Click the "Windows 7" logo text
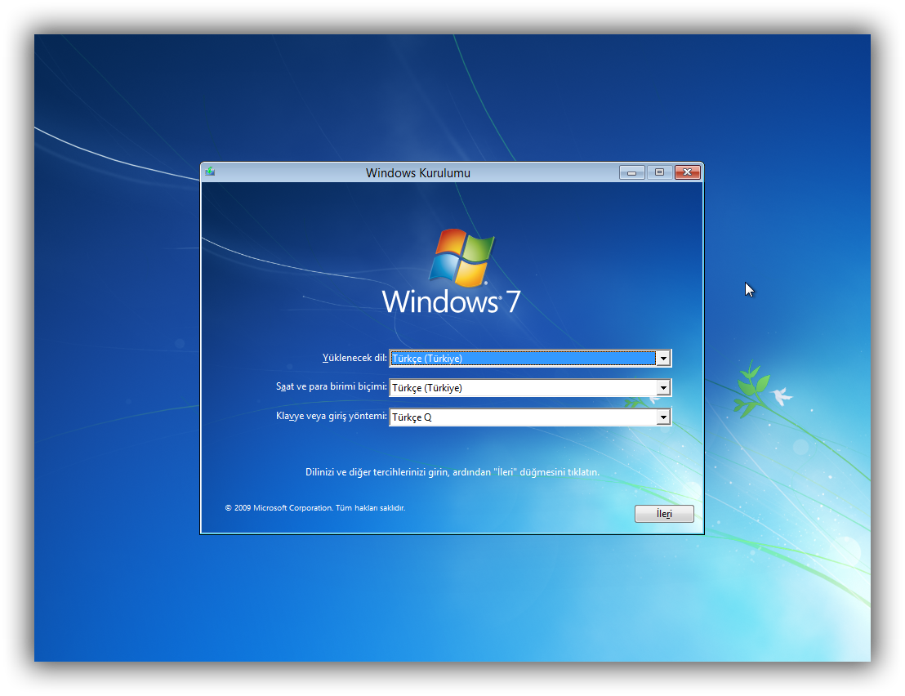The image size is (905, 696). pos(451,301)
